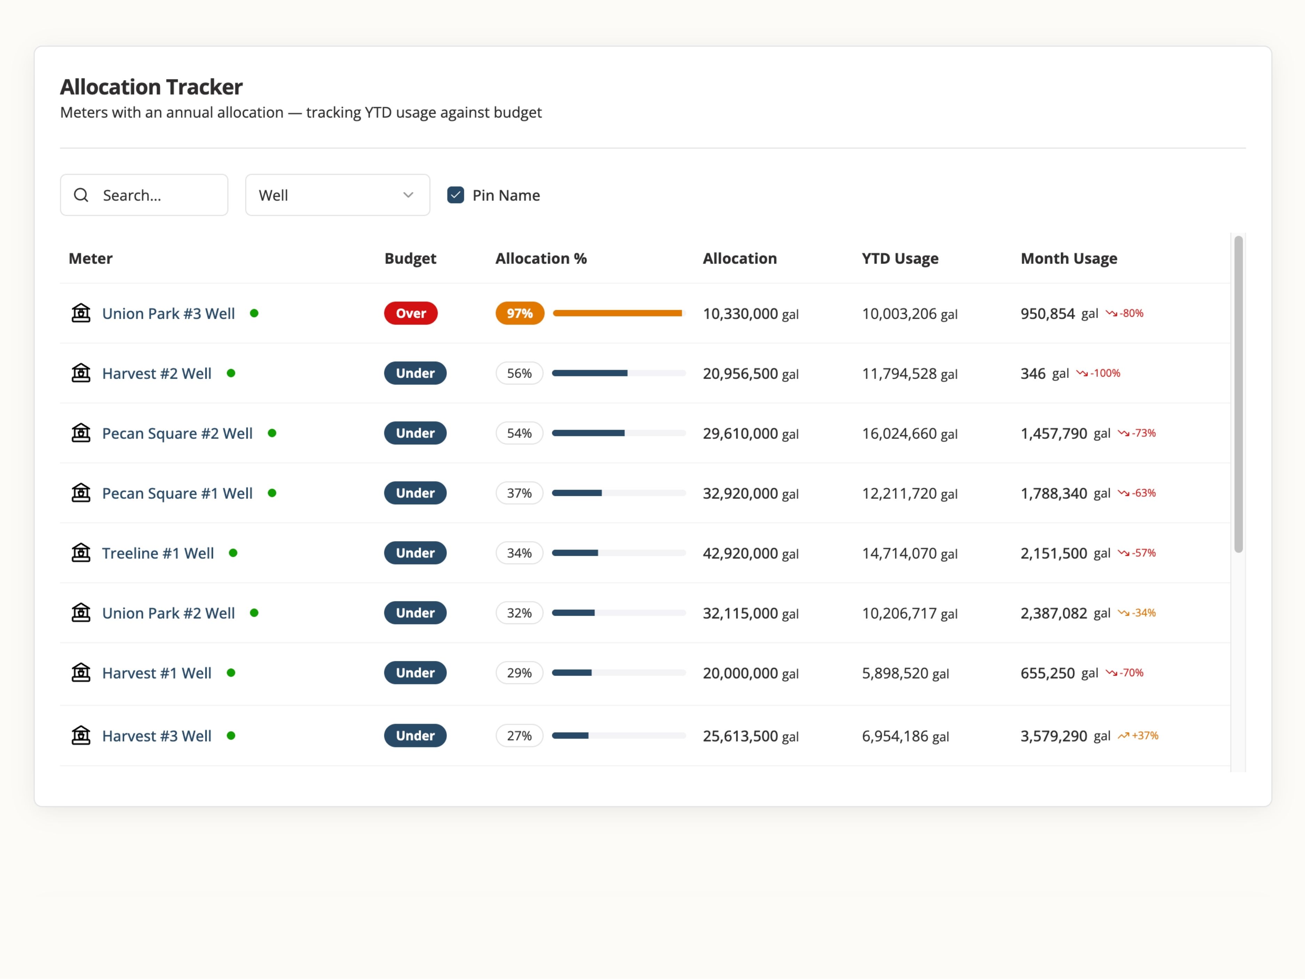Viewport: 1305px width, 979px height.
Task: Click the magnifier icon in the search box
Action: coord(81,195)
